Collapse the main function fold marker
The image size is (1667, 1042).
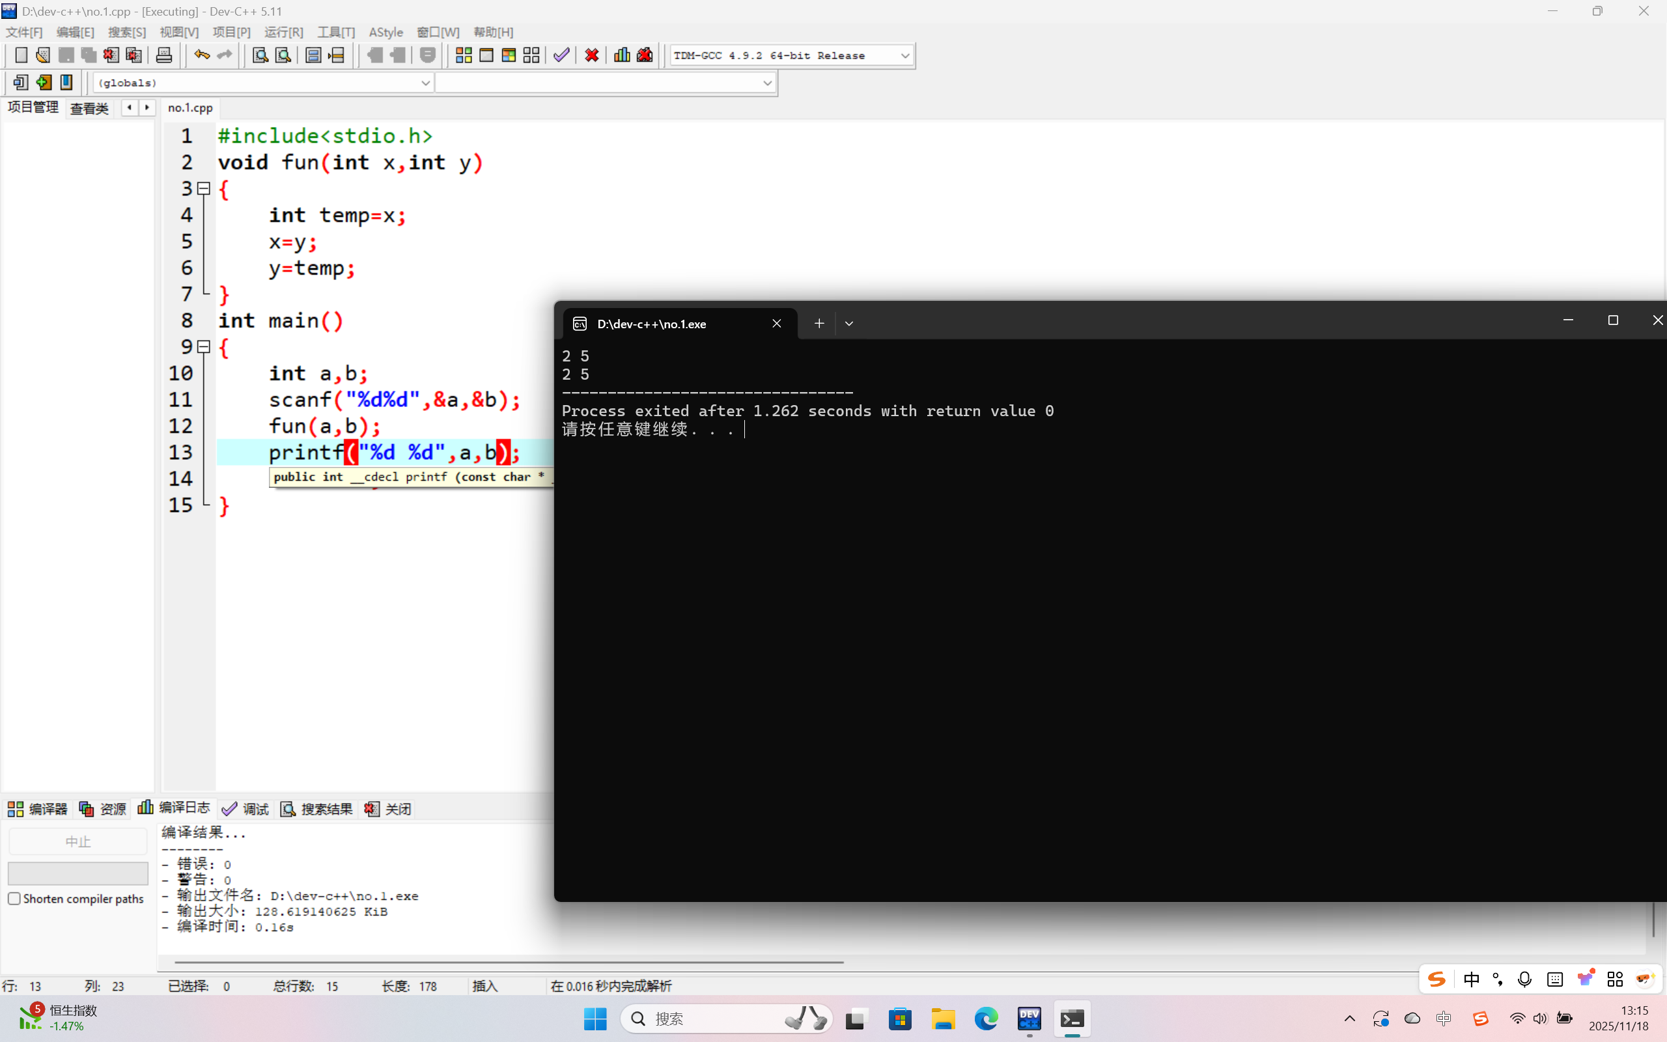click(x=204, y=346)
